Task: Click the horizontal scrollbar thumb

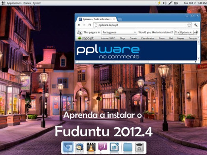Action: [113, 62]
